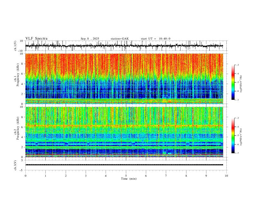Click the ch.1 voltage waveform trace

pos(124,46)
